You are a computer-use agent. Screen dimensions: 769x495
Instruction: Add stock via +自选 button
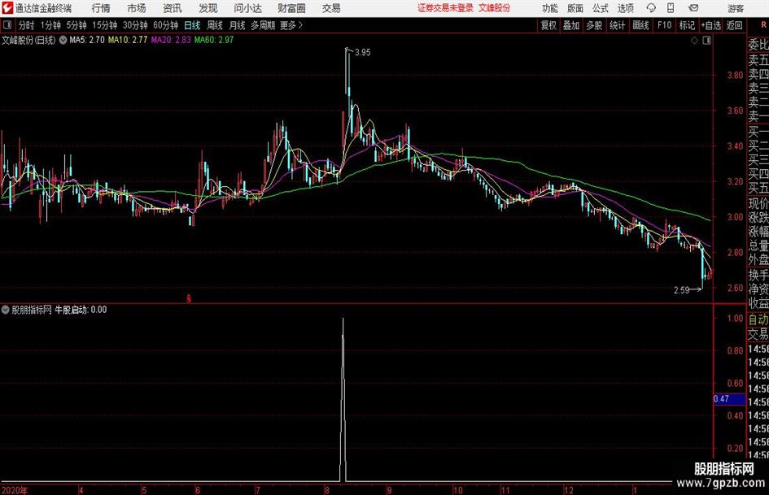point(710,25)
